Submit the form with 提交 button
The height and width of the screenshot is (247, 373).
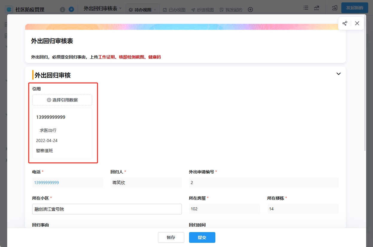[x=202, y=237]
